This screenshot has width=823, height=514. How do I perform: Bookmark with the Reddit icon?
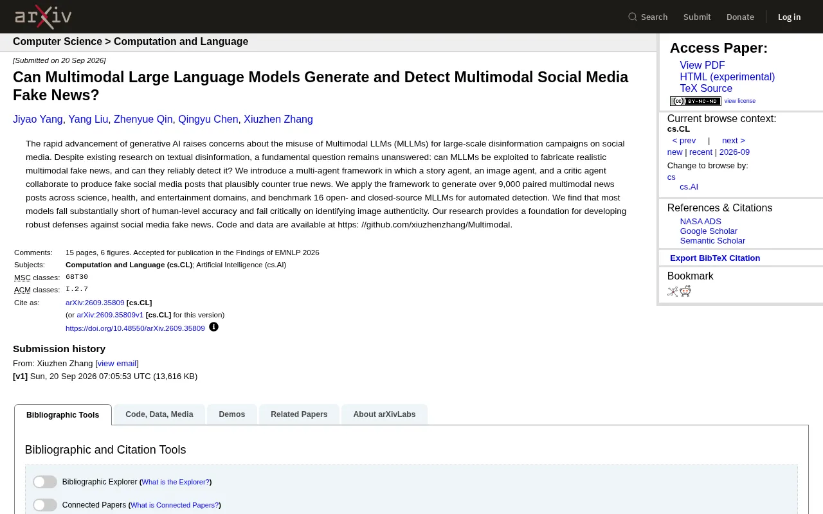tap(685, 291)
